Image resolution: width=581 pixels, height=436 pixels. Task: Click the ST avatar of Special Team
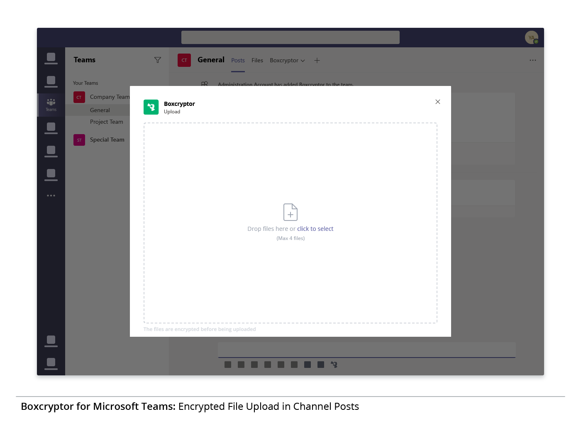[79, 140]
